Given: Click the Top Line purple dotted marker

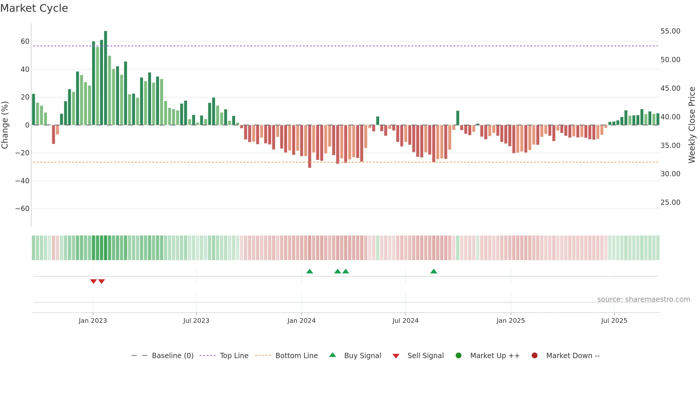Looking at the screenshot, I should point(207,355).
